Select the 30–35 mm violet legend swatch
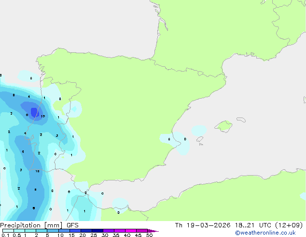Screen dimensions: 306x237 click(x=109, y=231)
